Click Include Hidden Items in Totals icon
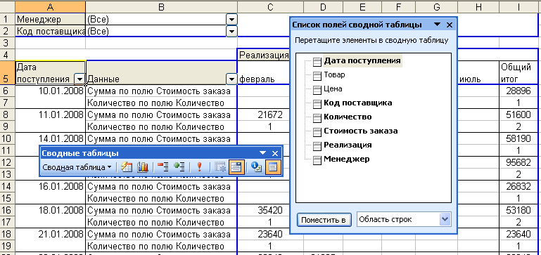Screen dimensions: 541x255 [219, 167]
